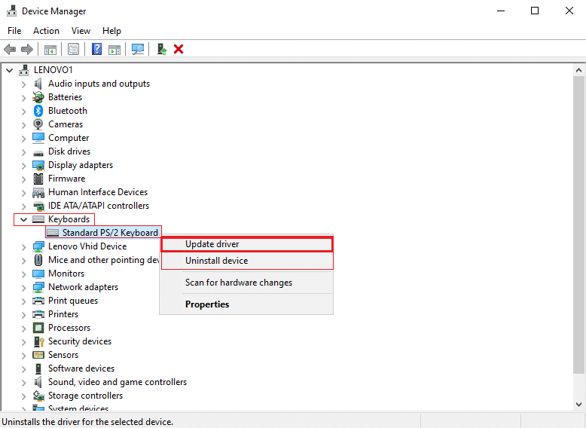Select the LENOVO1 computer name
This screenshot has width=586, height=428.
coord(53,70)
